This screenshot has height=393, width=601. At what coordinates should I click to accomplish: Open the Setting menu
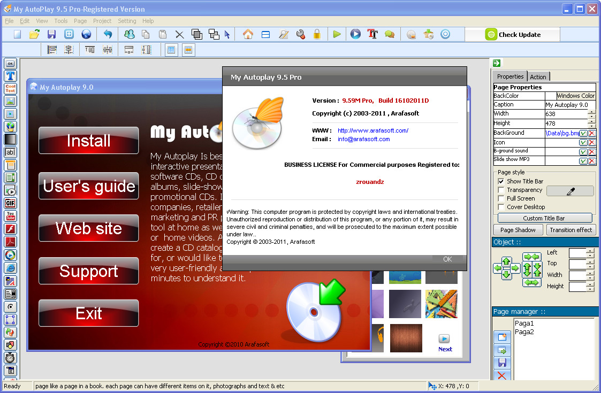coord(127,21)
